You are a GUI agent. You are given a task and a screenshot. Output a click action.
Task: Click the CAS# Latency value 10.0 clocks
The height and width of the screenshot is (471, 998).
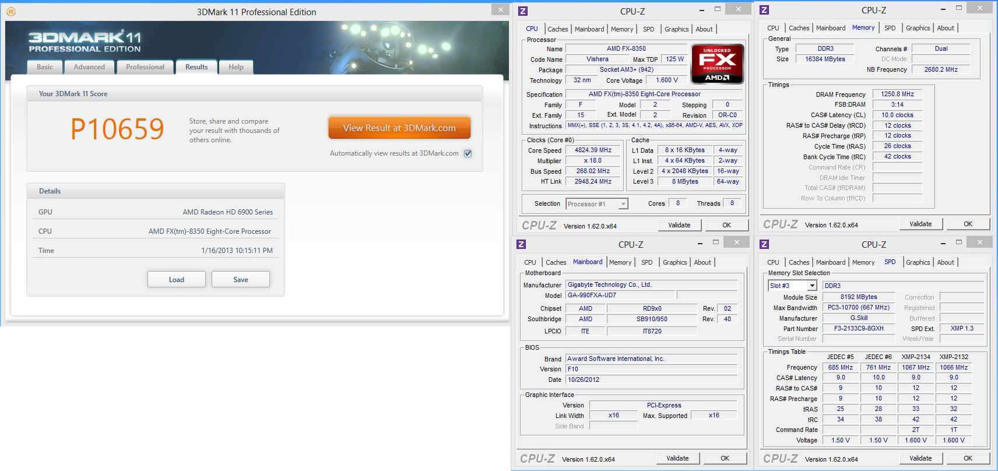897,115
